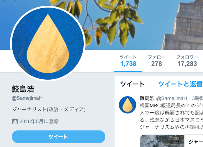Click the linked article thumbnail in tweet
Image resolution: width=203 pixels, height=147 pixels.
[162, 141]
